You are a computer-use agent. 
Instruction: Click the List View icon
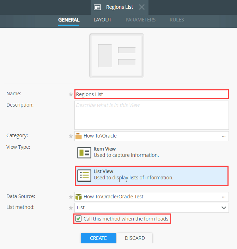[84, 175]
